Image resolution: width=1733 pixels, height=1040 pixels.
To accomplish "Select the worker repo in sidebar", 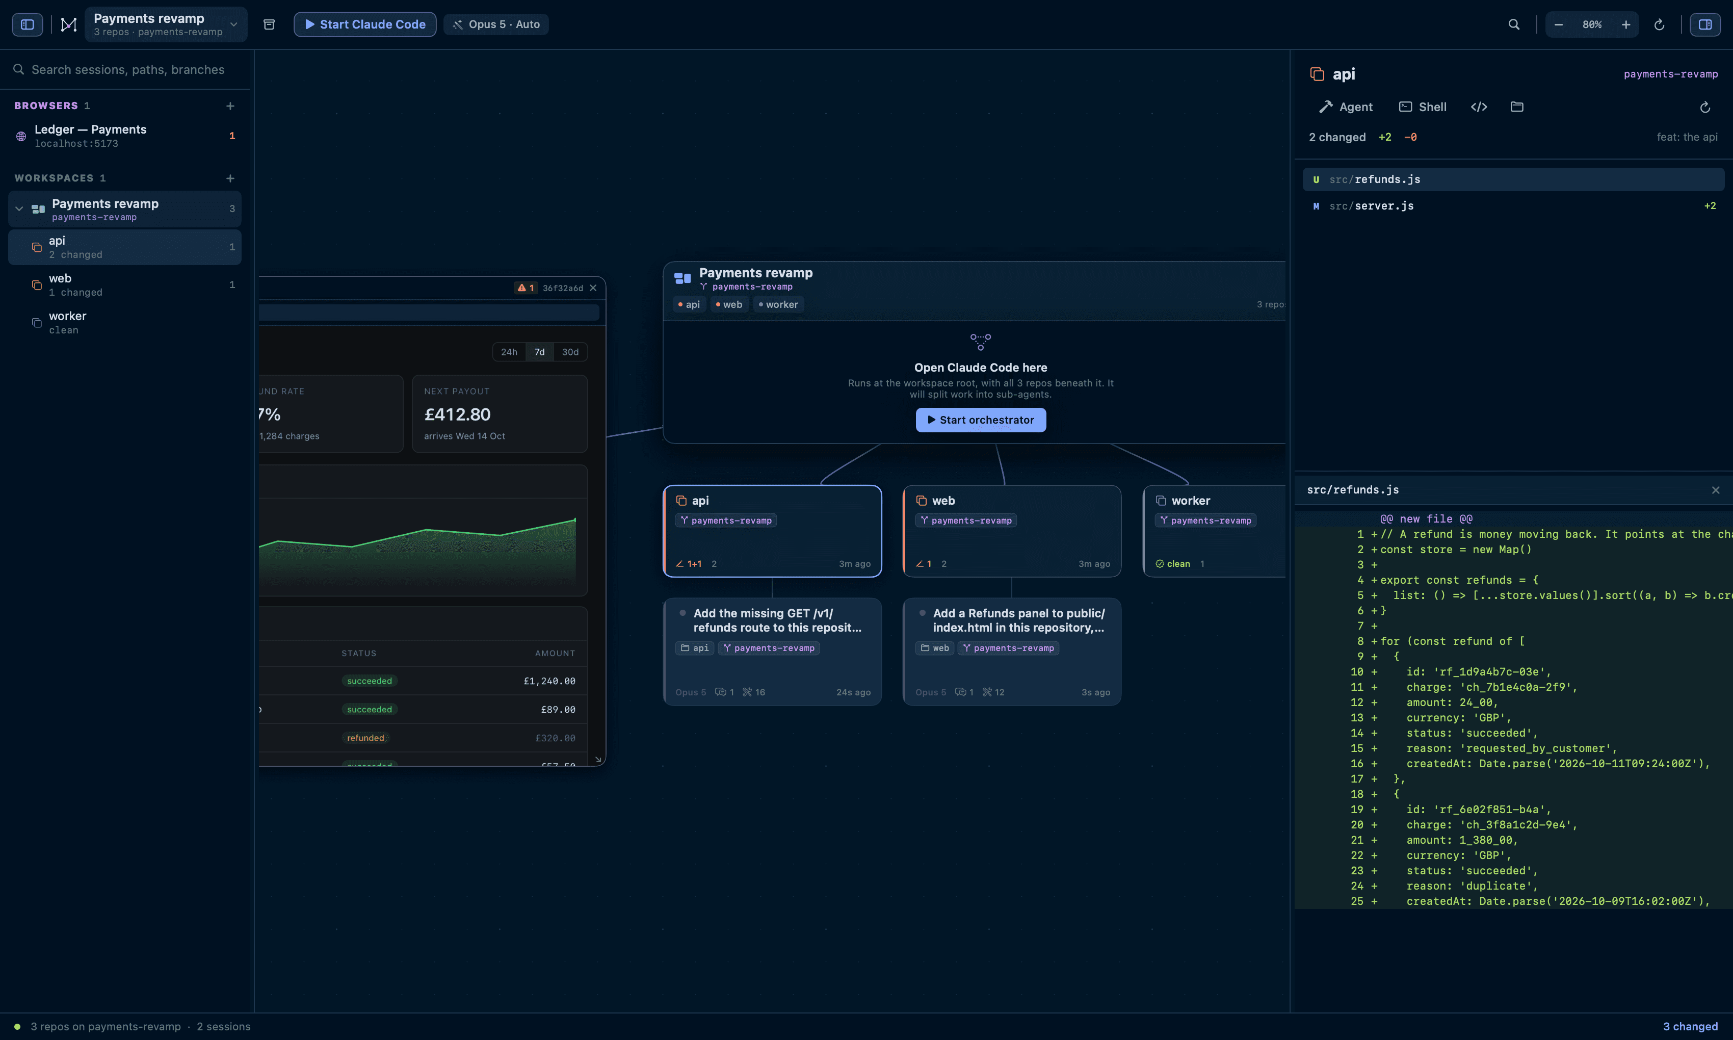I will (x=125, y=322).
